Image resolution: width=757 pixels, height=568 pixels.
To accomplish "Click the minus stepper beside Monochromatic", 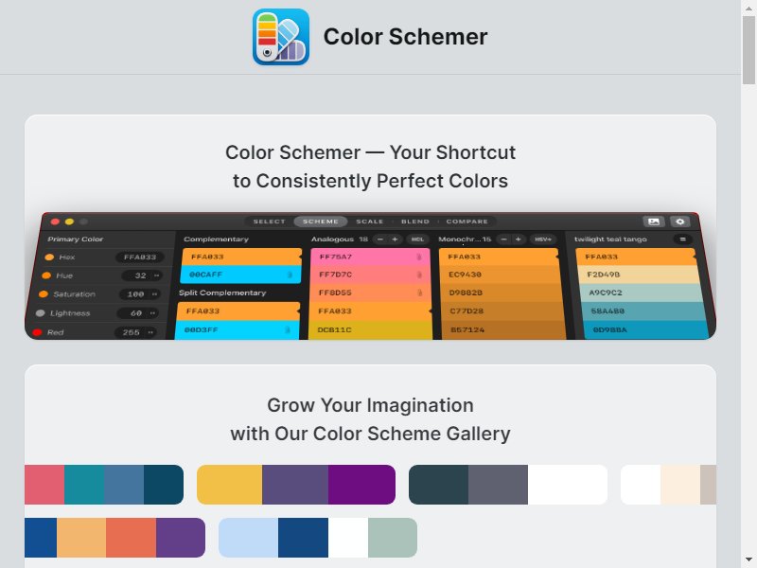I will point(503,240).
